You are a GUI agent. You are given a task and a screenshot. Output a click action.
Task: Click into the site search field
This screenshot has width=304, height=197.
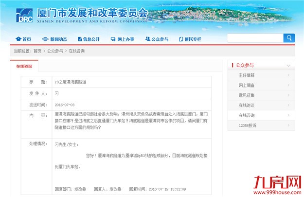coord(255,38)
